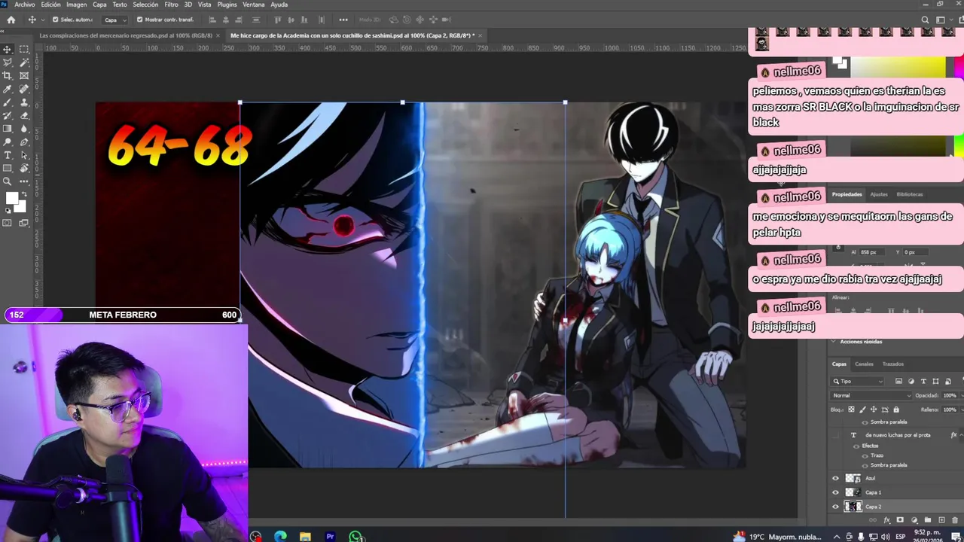
Task: Collapse effects of the text layer
Action: pyautogui.click(x=962, y=435)
